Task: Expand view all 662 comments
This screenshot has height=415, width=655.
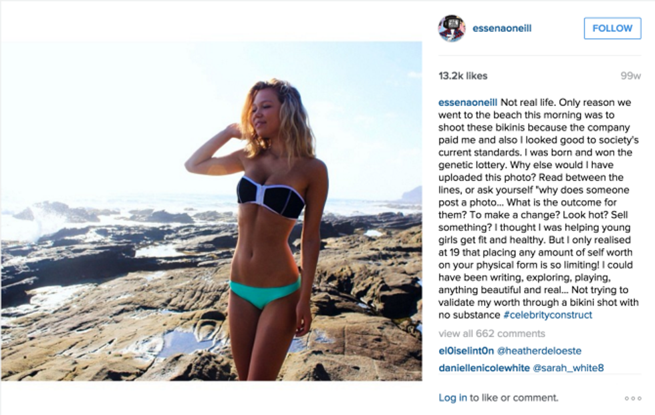Action: point(492,334)
